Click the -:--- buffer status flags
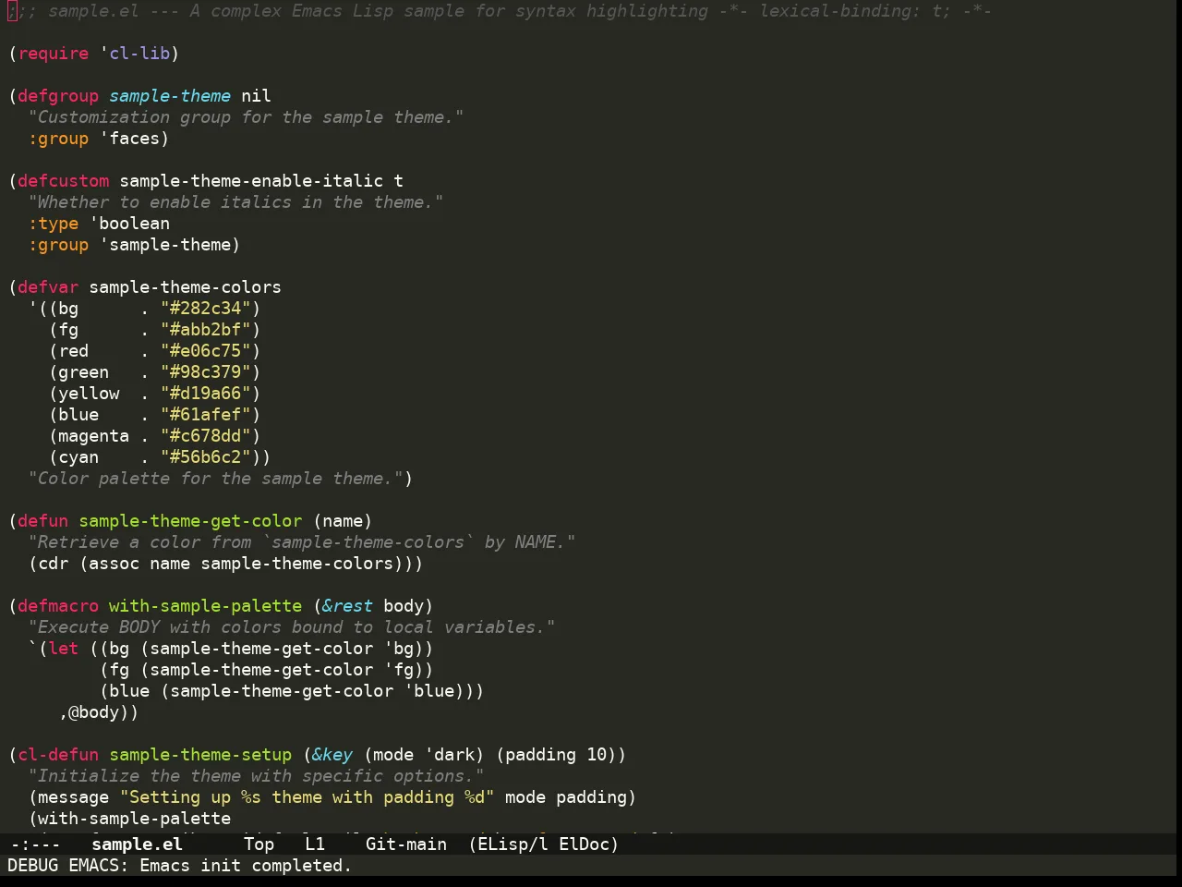The image size is (1182, 887). (x=34, y=844)
